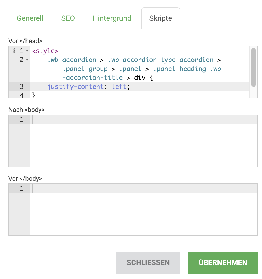
Task: Click the Skripte tab
Action: [160, 18]
